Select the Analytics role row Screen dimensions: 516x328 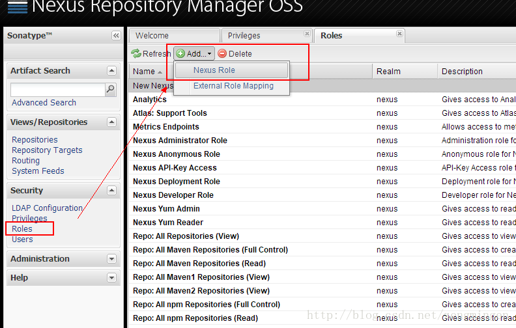pyautogui.click(x=322, y=100)
